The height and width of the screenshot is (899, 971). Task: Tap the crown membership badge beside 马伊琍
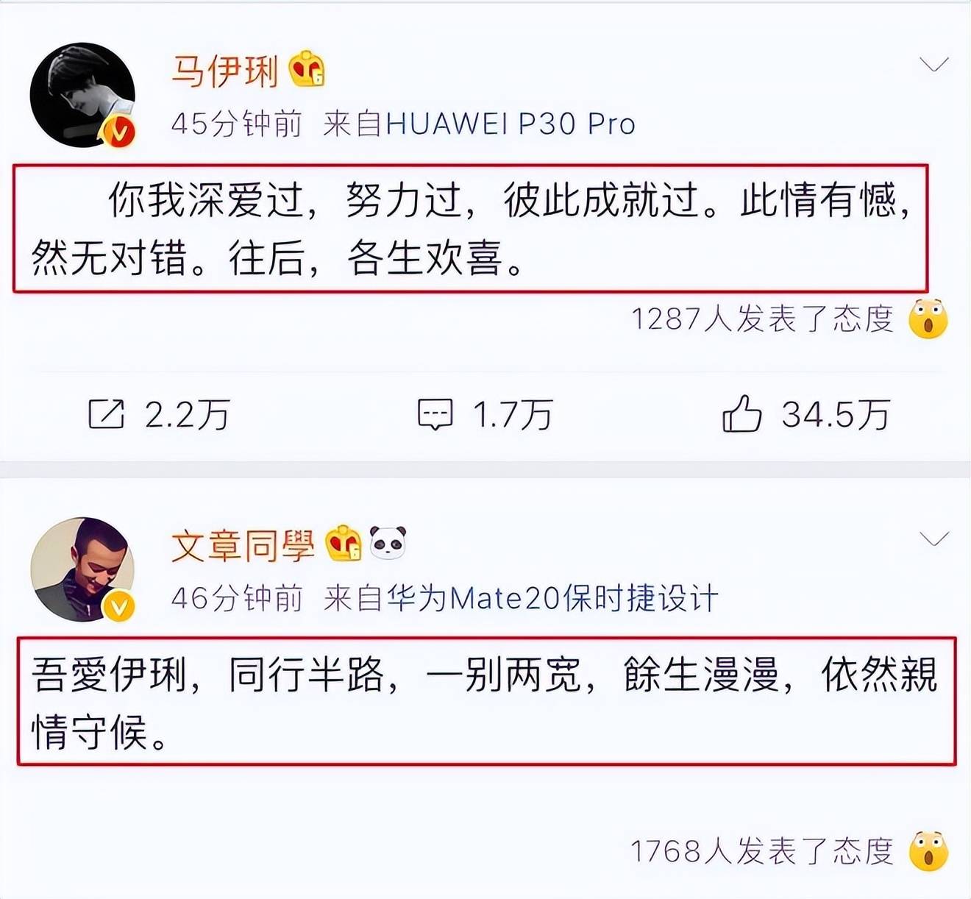[307, 70]
